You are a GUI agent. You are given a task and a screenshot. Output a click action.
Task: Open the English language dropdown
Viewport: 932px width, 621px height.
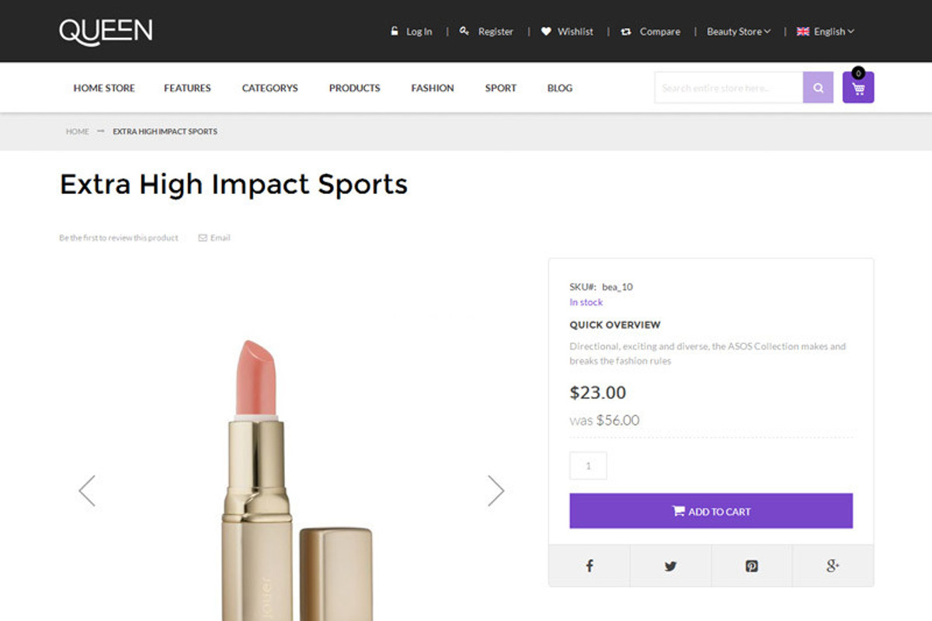826,32
